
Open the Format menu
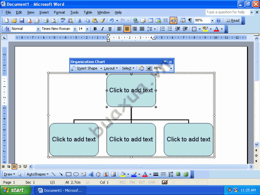60,13
